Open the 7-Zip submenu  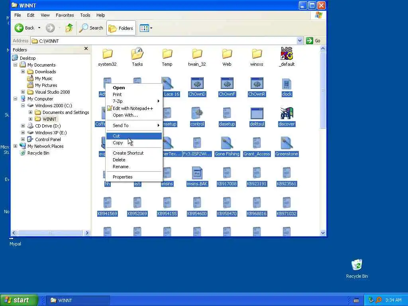134,101
